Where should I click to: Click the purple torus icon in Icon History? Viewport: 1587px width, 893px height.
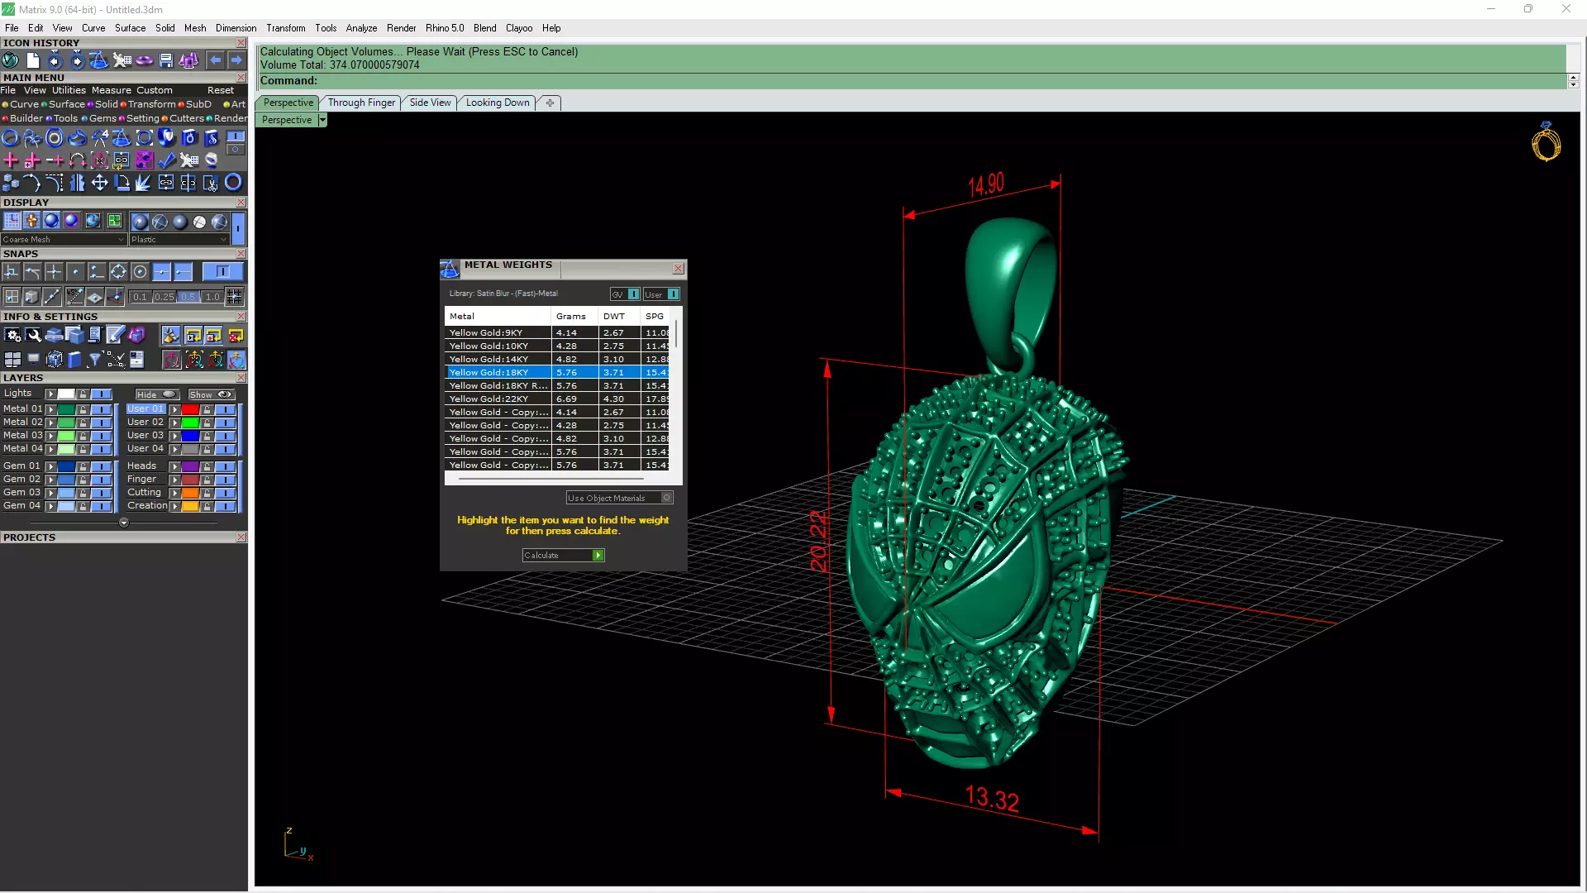pyautogui.click(x=144, y=60)
